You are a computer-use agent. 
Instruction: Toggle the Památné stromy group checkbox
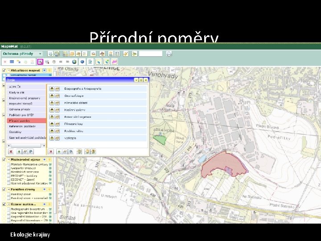click(4, 189)
